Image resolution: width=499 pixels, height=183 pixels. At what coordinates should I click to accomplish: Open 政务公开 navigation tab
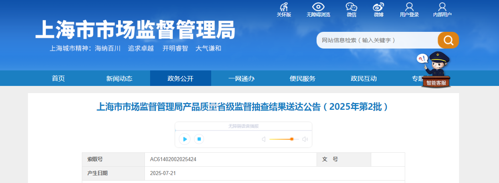180,78
